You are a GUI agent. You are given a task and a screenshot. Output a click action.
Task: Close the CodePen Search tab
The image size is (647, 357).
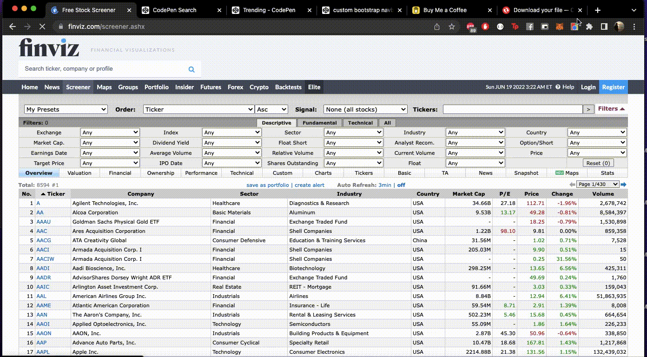(219, 10)
